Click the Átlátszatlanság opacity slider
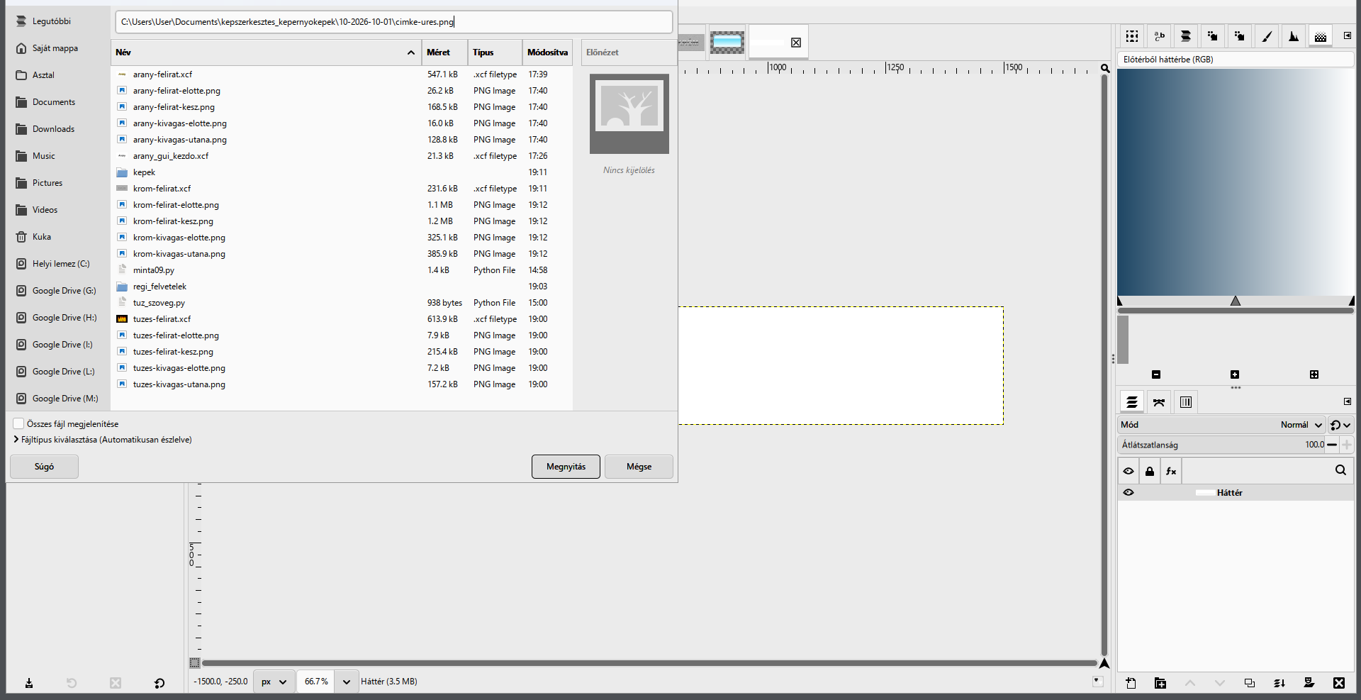Image resolution: width=1361 pixels, height=700 pixels. pyautogui.click(x=1221, y=445)
